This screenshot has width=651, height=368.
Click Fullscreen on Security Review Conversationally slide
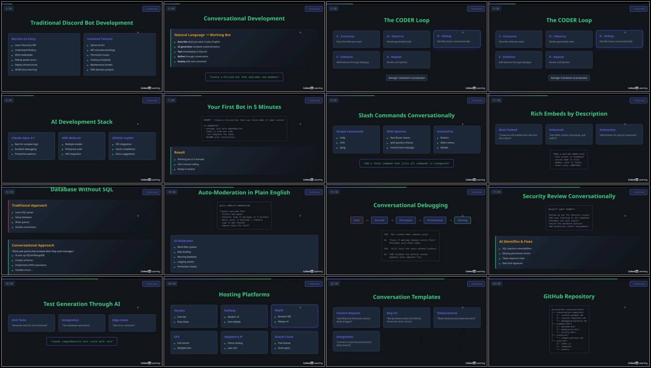click(x=638, y=192)
